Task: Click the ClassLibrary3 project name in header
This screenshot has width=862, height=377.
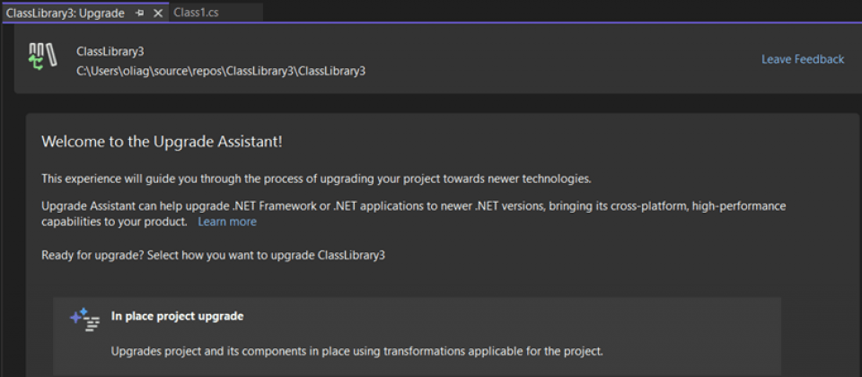Action: pyautogui.click(x=110, y=51)
